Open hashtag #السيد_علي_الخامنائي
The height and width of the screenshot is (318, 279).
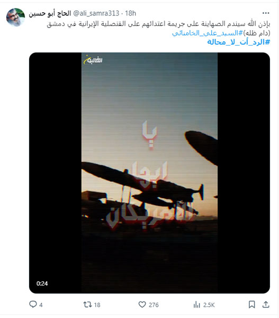click(x=208, y=33)
